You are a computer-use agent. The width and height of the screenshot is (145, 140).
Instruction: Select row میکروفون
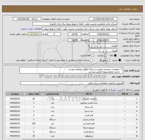tap(72, 136)
